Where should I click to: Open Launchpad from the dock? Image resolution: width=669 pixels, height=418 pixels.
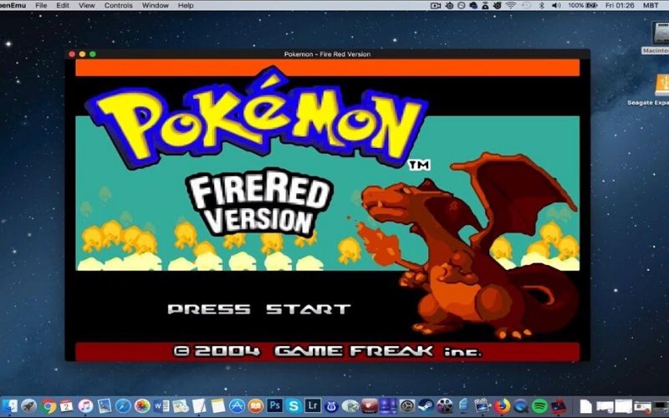pyautogui.click(x=28, y=405)
